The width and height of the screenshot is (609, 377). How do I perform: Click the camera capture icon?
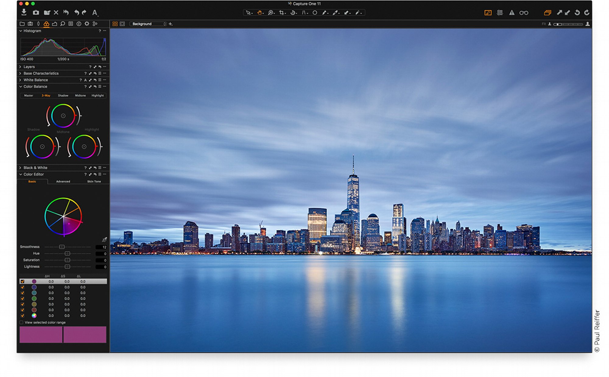point(36,12)
